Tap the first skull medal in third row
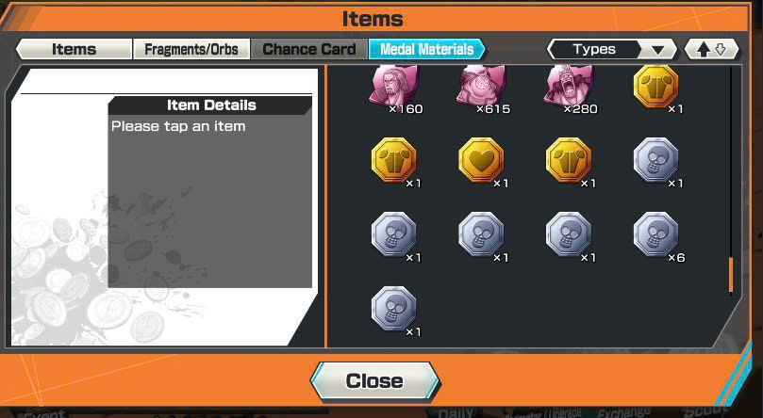Screen dimensions: 763x418 pos(393,234)
